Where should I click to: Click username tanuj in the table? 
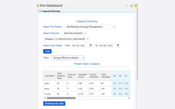point(47,89)
